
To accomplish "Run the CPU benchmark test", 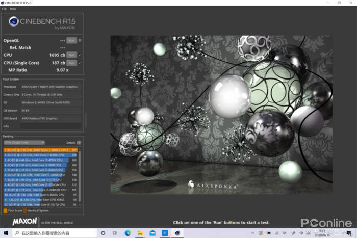I will click(x=71, y=55).
